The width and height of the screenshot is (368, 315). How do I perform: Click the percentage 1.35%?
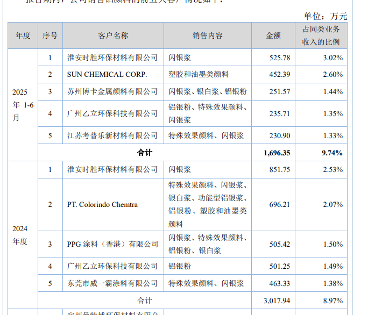(333, 113)
